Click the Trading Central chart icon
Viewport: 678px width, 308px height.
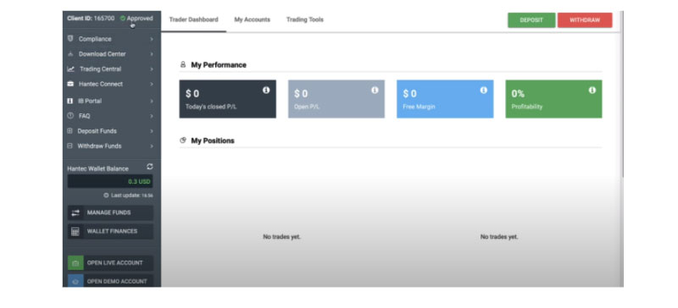tap(71, 69)
